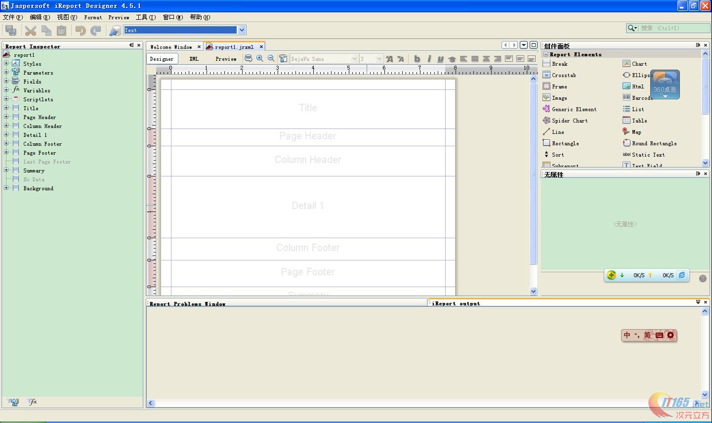Click the Chinese input method indicator
The height and width of the screenshot is (423, 712).
(x=627, y=335)
